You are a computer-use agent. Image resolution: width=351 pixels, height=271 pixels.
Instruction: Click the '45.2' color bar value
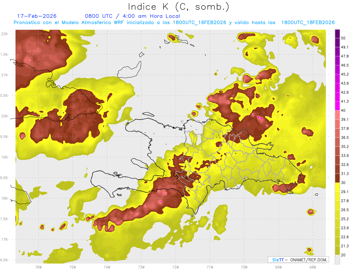pos(345,74)
